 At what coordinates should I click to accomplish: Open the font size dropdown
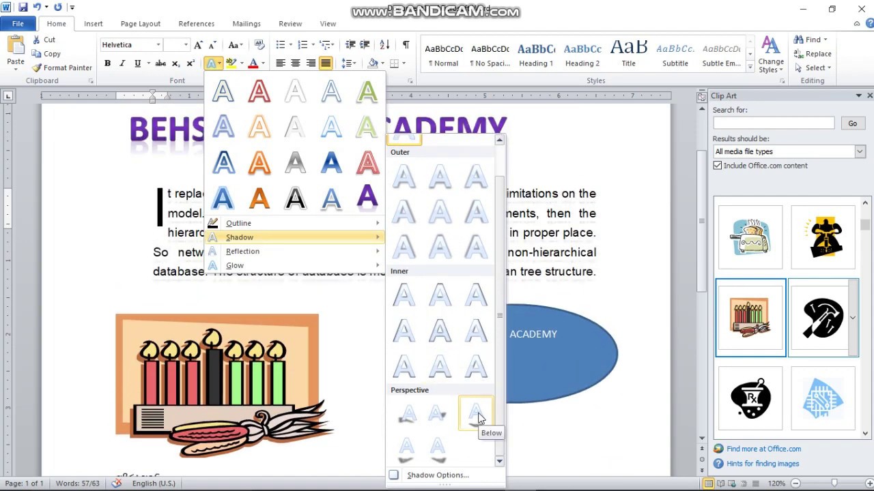186,45
